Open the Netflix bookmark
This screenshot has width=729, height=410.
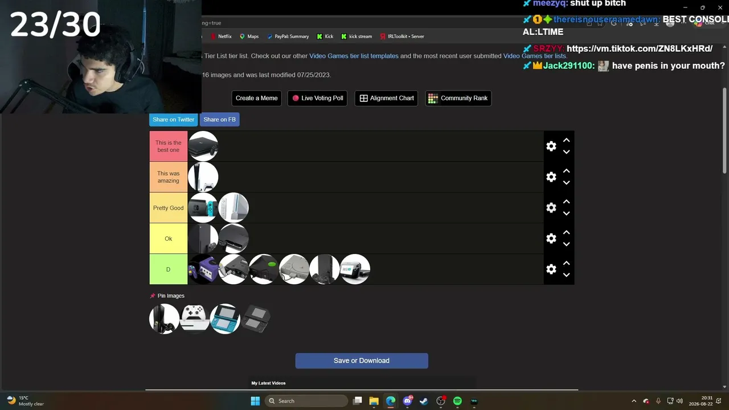(221, 36)
